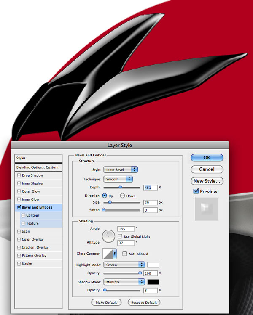The image size is (253, 315).
Task: Check the Color Overlay checkbox
Action: tap(19, 240)
